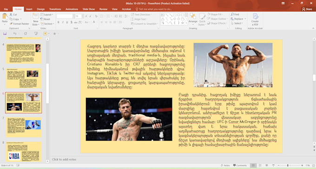The width and height of the screenshot is (316, 169).
Task: Select slide 7 thumbnail in the slide panel
Action: coord(24,127)
